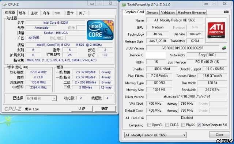Click the x 21.0 multiplier value
This screenshot has height=144, width=234.
coord(38,77)
